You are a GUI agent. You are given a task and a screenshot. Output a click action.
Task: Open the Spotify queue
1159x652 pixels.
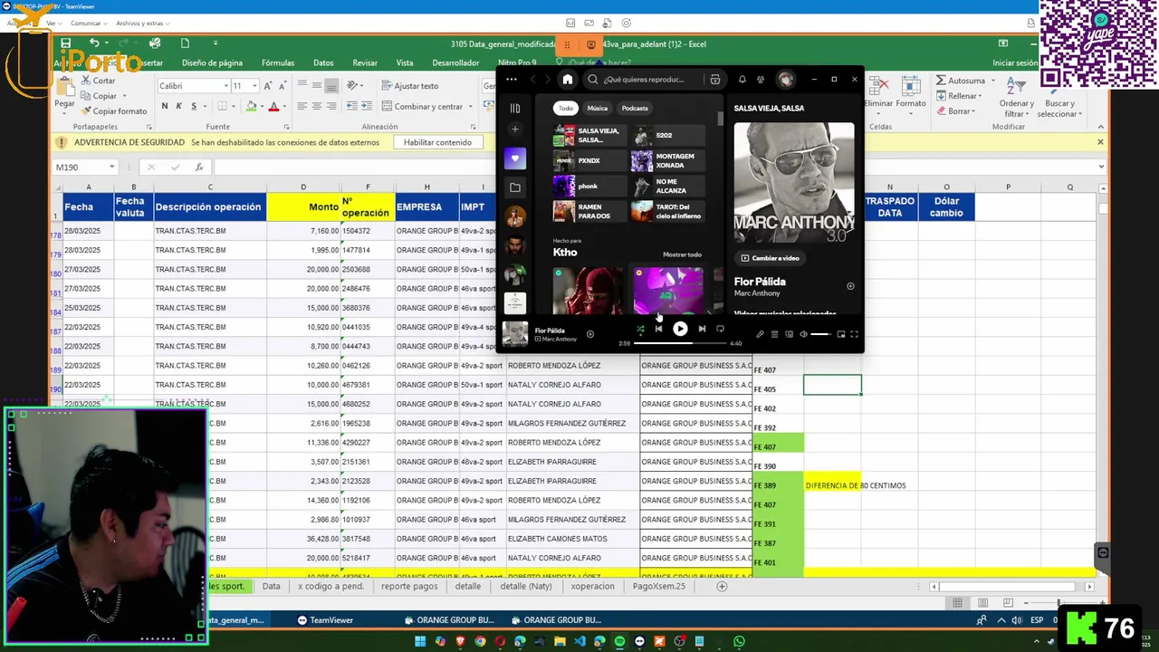[774, 334]
